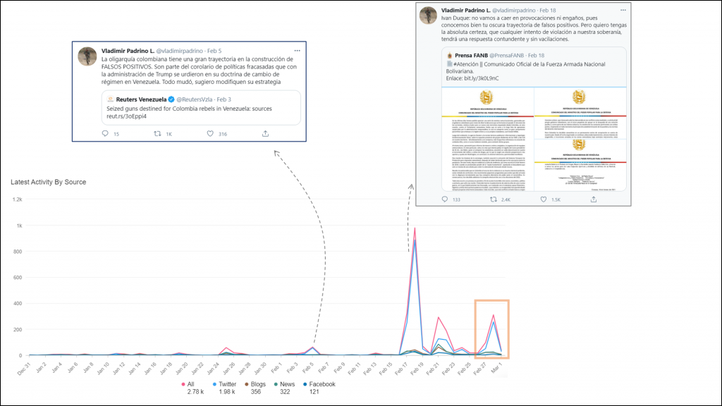Open upper right communiqué document image
722x406 pixels.
580,113
